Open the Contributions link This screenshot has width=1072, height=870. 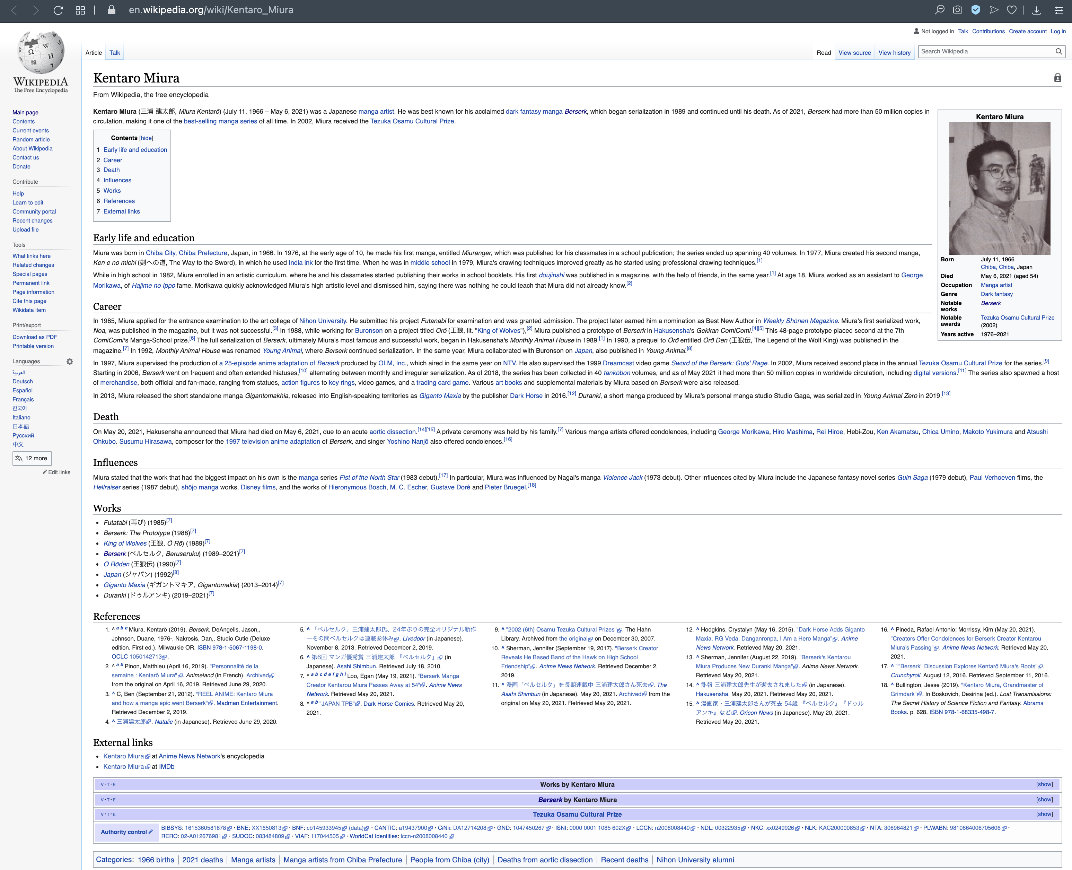[988, 31]
